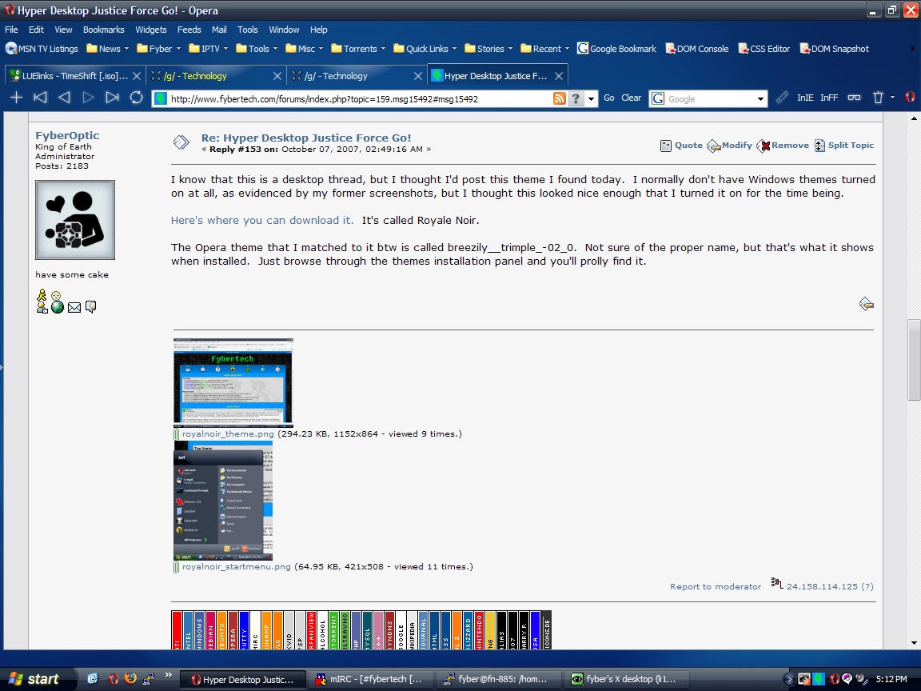921x691 pixels.
Task: Open the trash can dropdown arrow
Action: point(892,98)
